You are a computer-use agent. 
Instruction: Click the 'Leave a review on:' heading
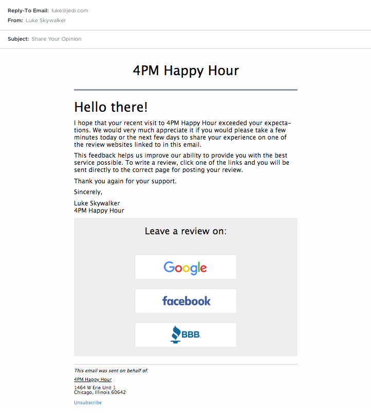click(185, 231)
